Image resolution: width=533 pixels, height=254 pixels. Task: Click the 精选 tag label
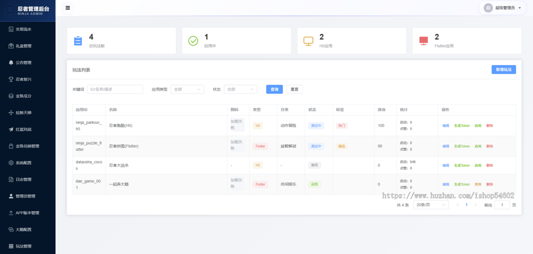tap(342, 146)
